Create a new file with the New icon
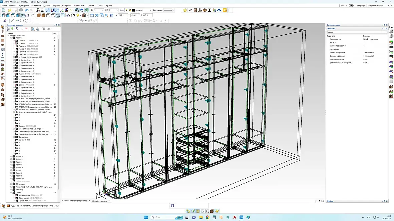Image resolution: width=394 pixels, height=221 pixels. pos(4,10)
